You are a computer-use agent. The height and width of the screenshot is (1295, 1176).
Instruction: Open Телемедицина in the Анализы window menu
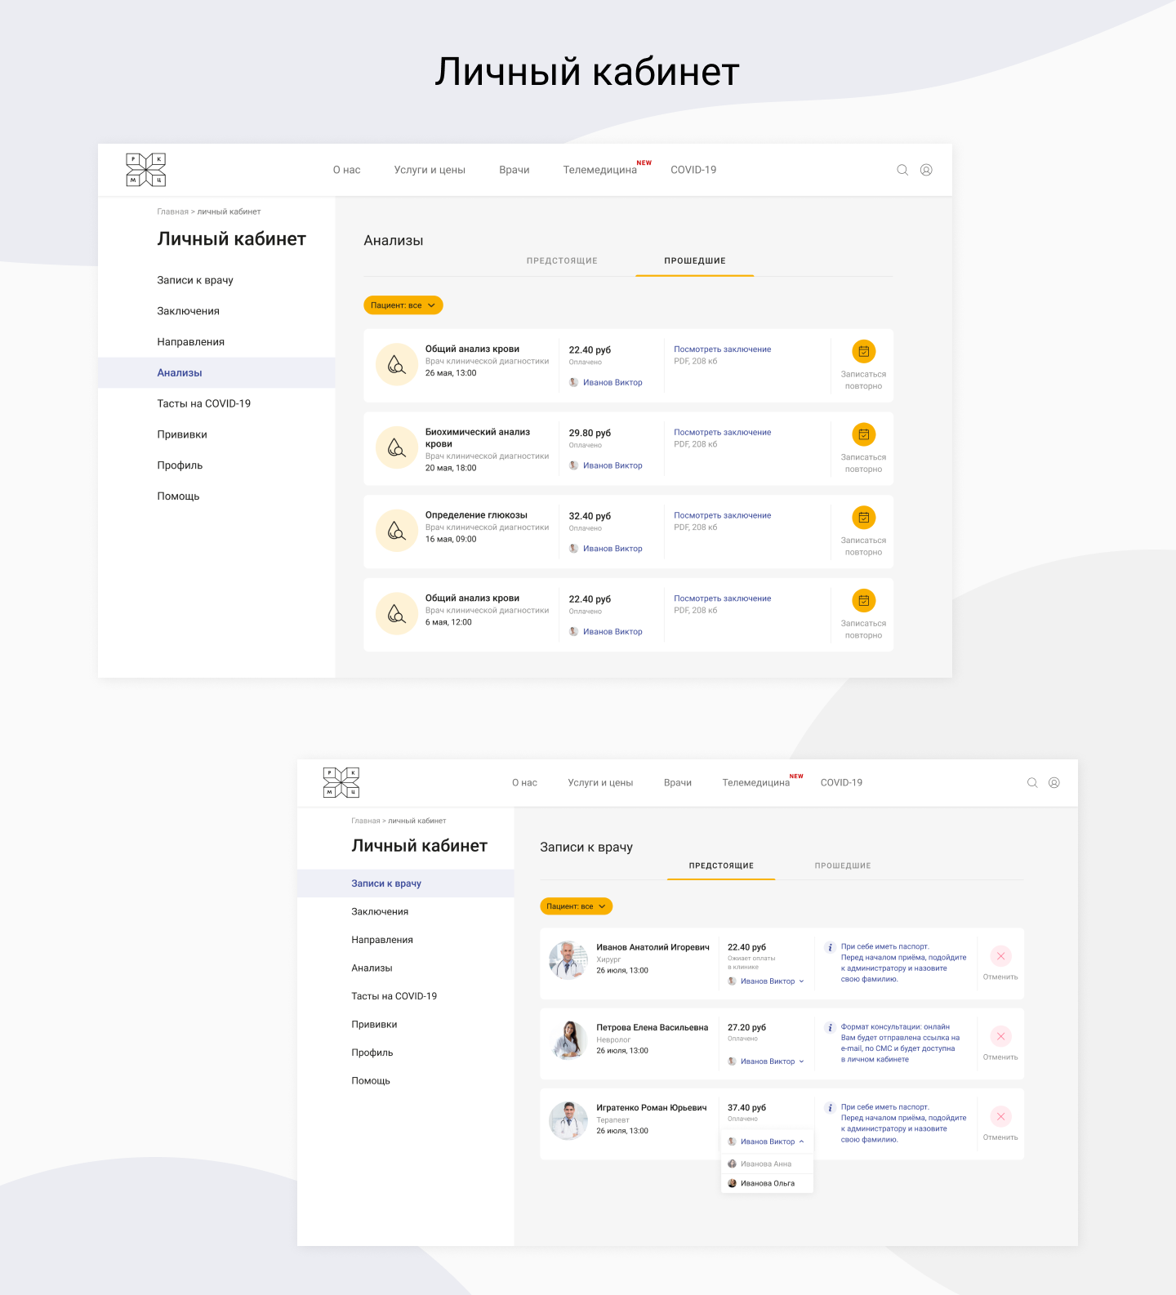[599, 170]
